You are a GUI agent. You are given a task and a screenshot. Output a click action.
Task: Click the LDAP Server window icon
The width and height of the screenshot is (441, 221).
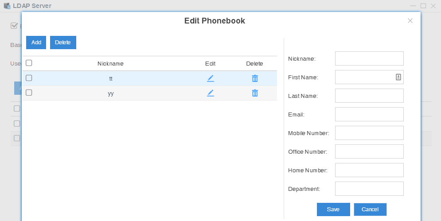tap(7, 6)
